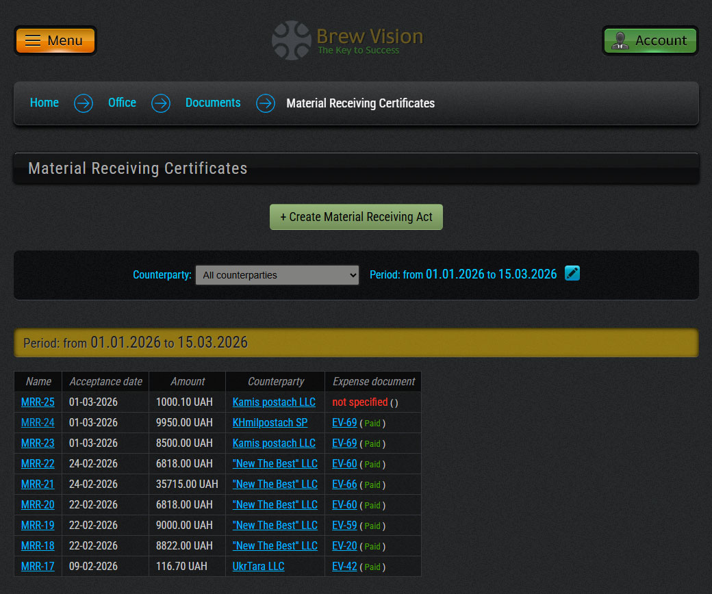Expand the Counterparty dropdown
712x594 pixels.
[277, 275]
